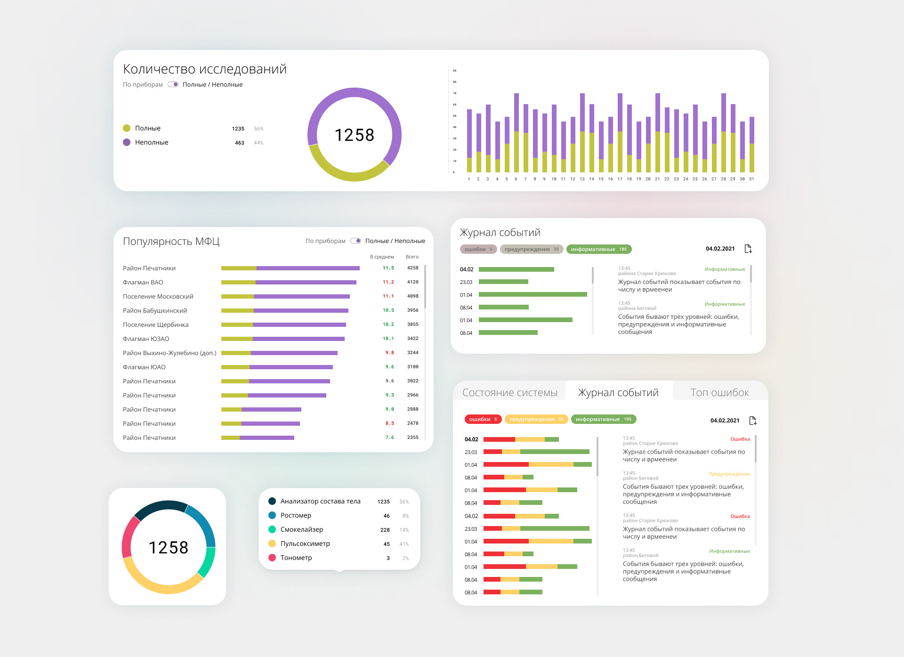
Task: Click green Смокелайзер legend dot
Action: [x=272, y=529]
